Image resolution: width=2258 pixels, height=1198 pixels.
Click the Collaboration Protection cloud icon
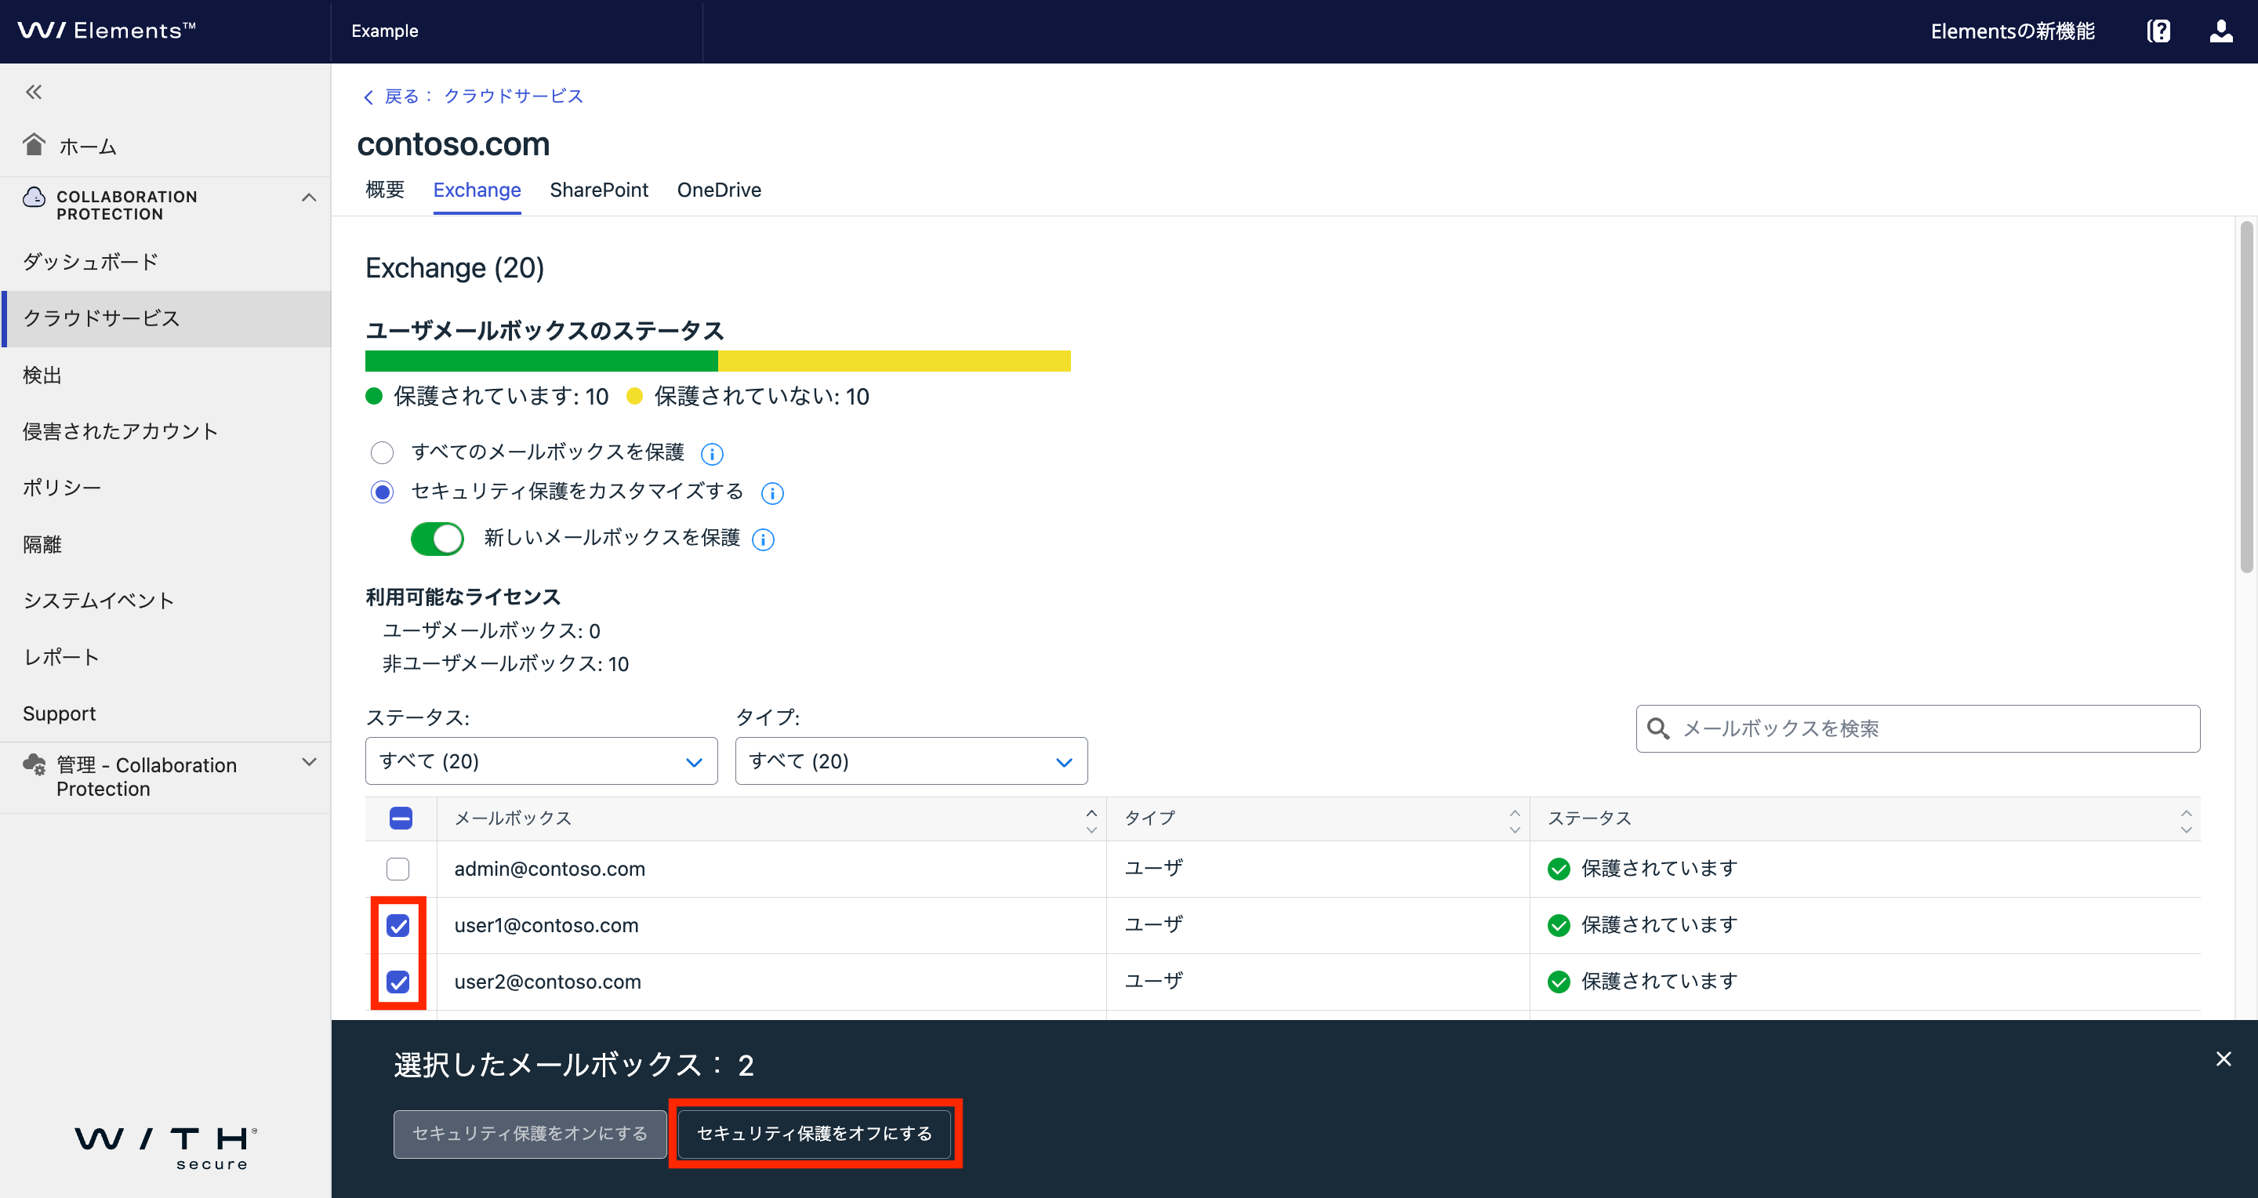click(34, 197)
